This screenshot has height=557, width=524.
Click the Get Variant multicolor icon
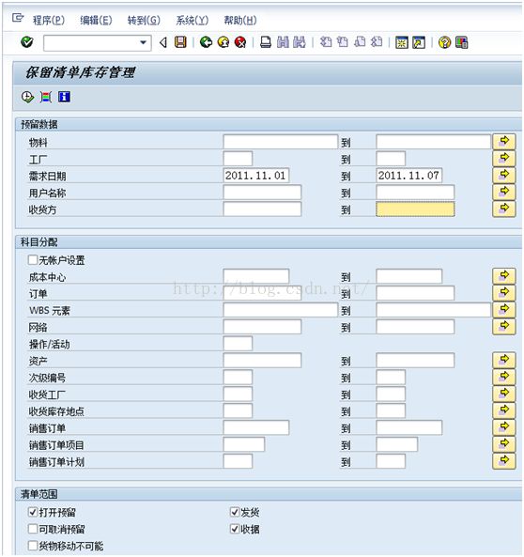point(46,97)
